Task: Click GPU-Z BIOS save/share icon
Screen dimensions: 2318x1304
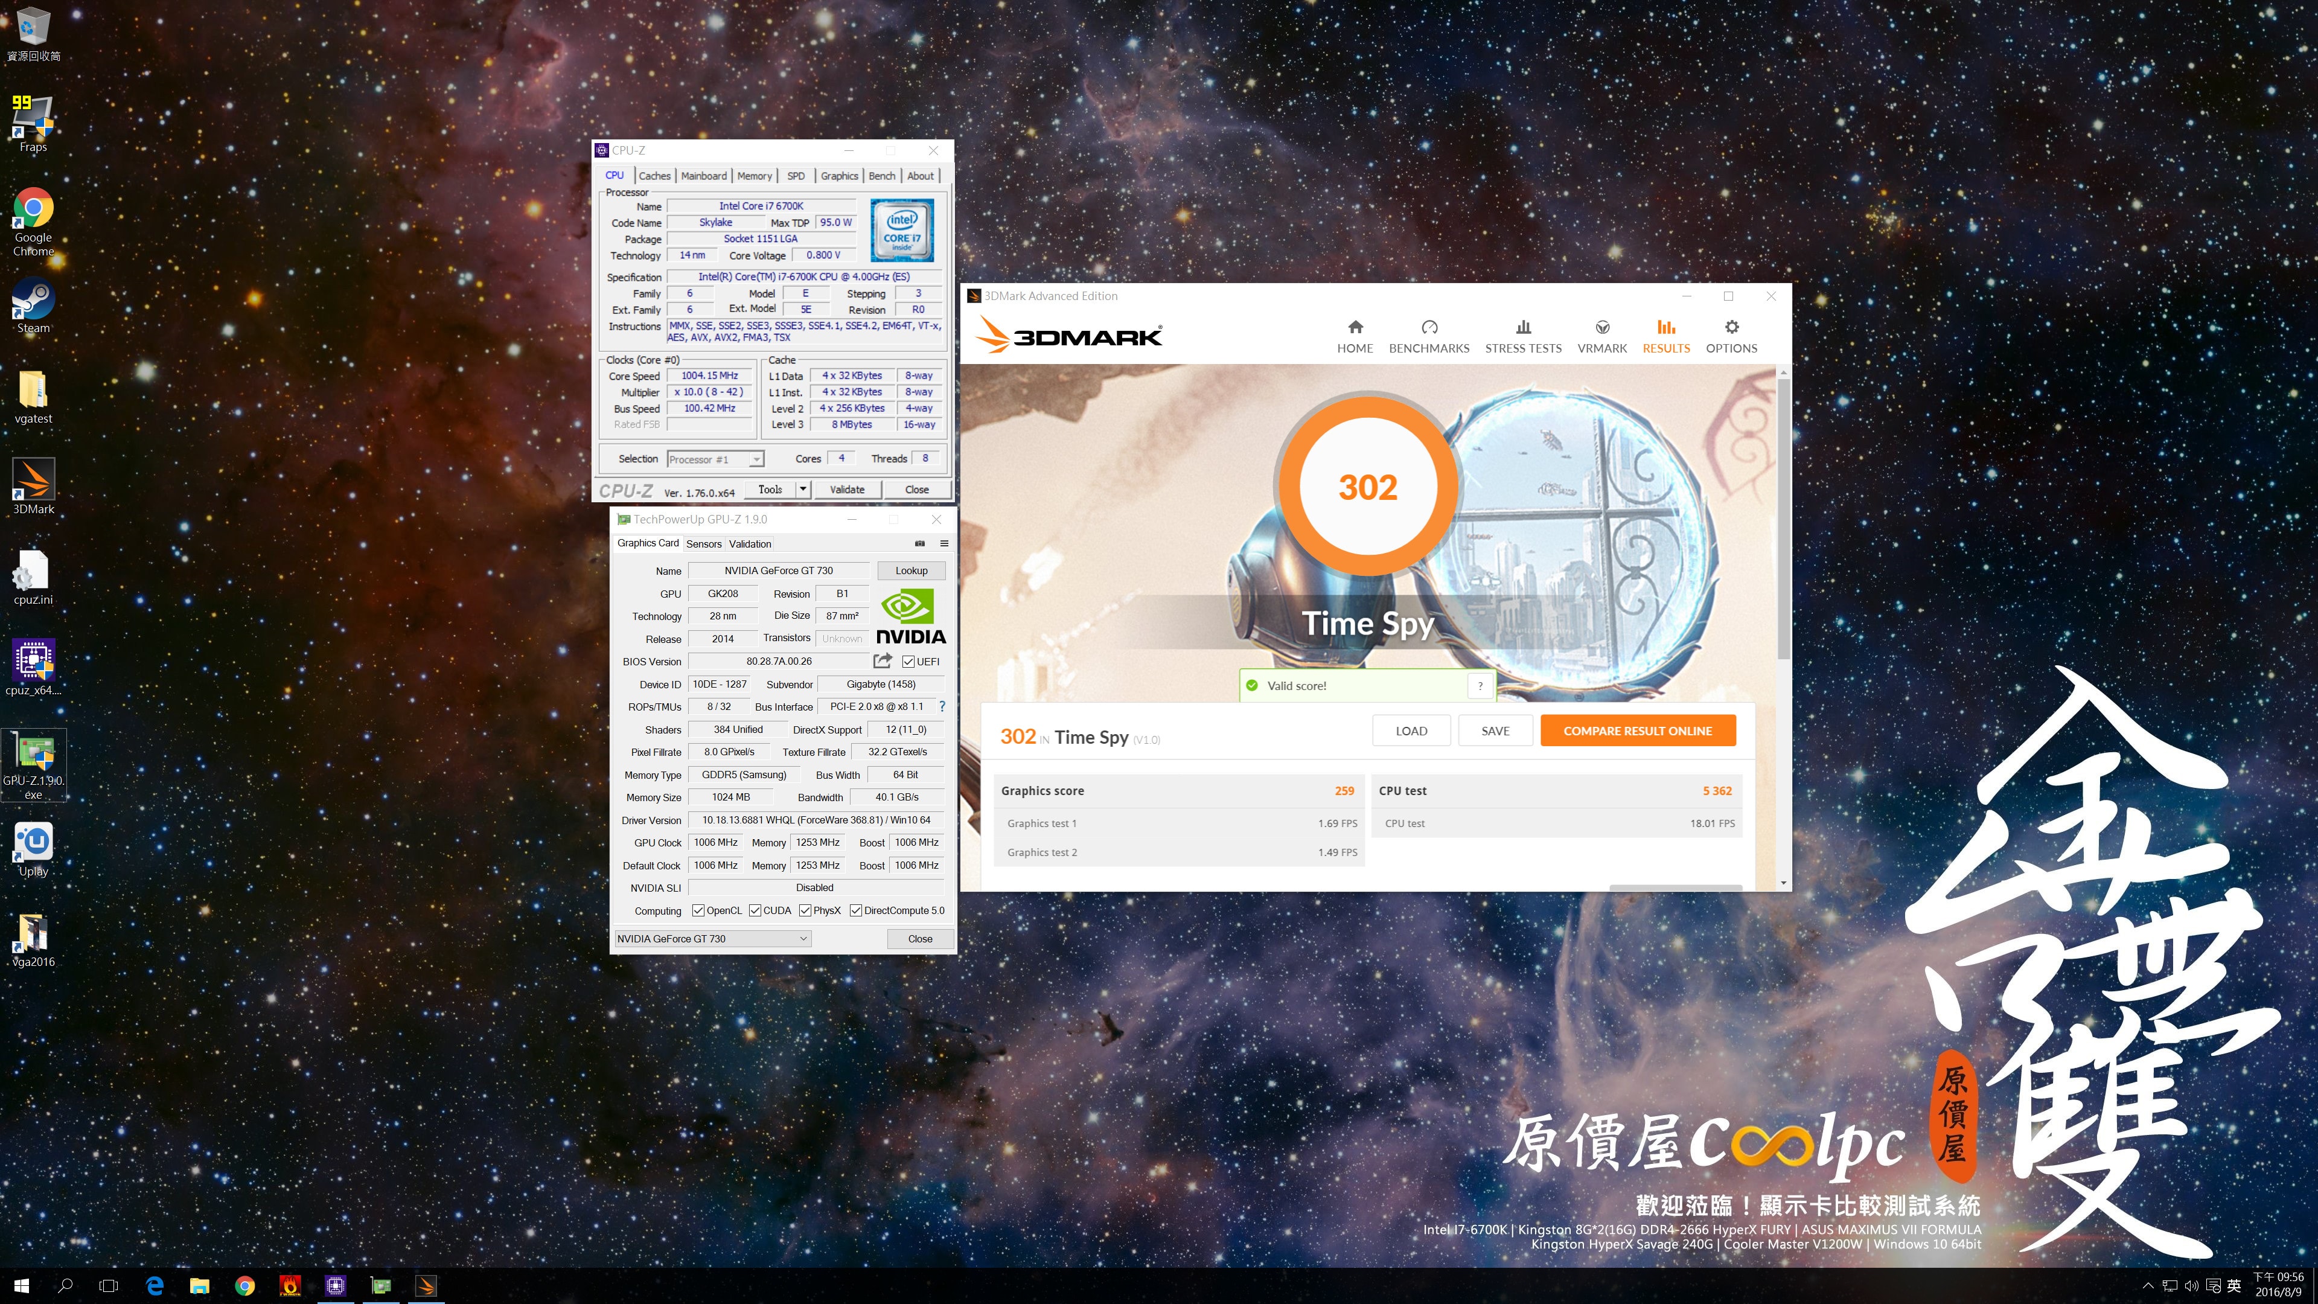Action: click(882, 660)
